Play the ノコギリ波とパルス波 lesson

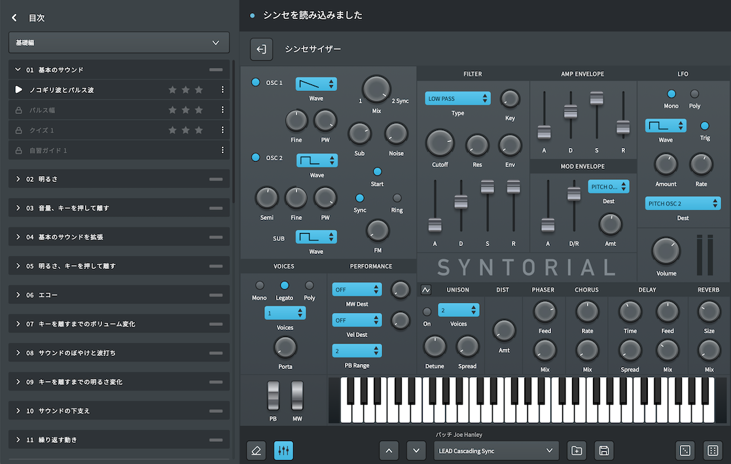(18, 90)
